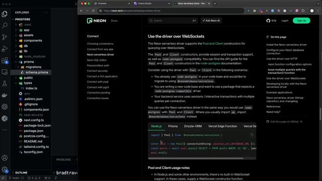Click Docs link beside Neon logo
This screenshot has width=322, height=181.
(114, 21)
